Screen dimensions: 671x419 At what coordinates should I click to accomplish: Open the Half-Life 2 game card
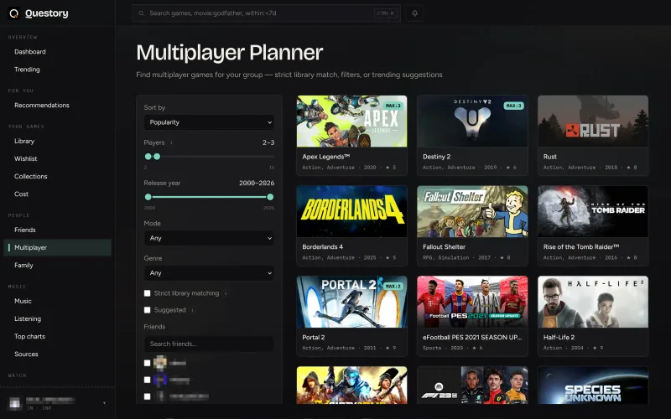(x=593, y=316)
